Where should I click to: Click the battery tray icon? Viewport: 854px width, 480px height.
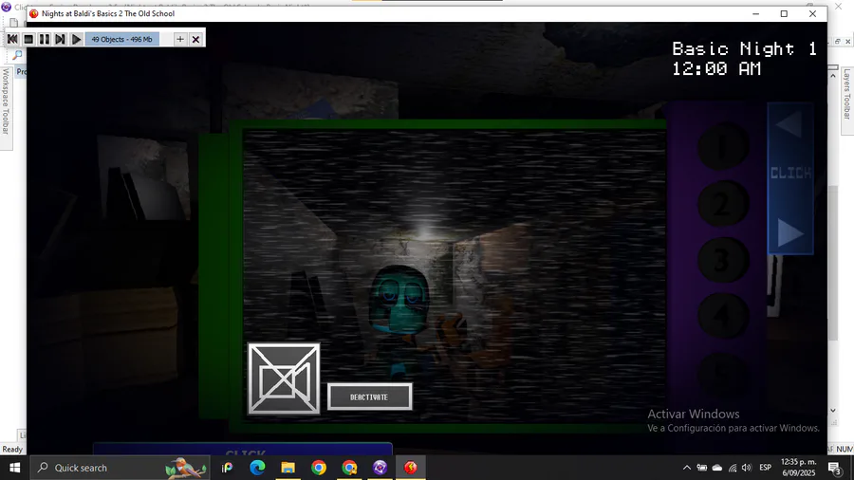[x=702, y=468]
